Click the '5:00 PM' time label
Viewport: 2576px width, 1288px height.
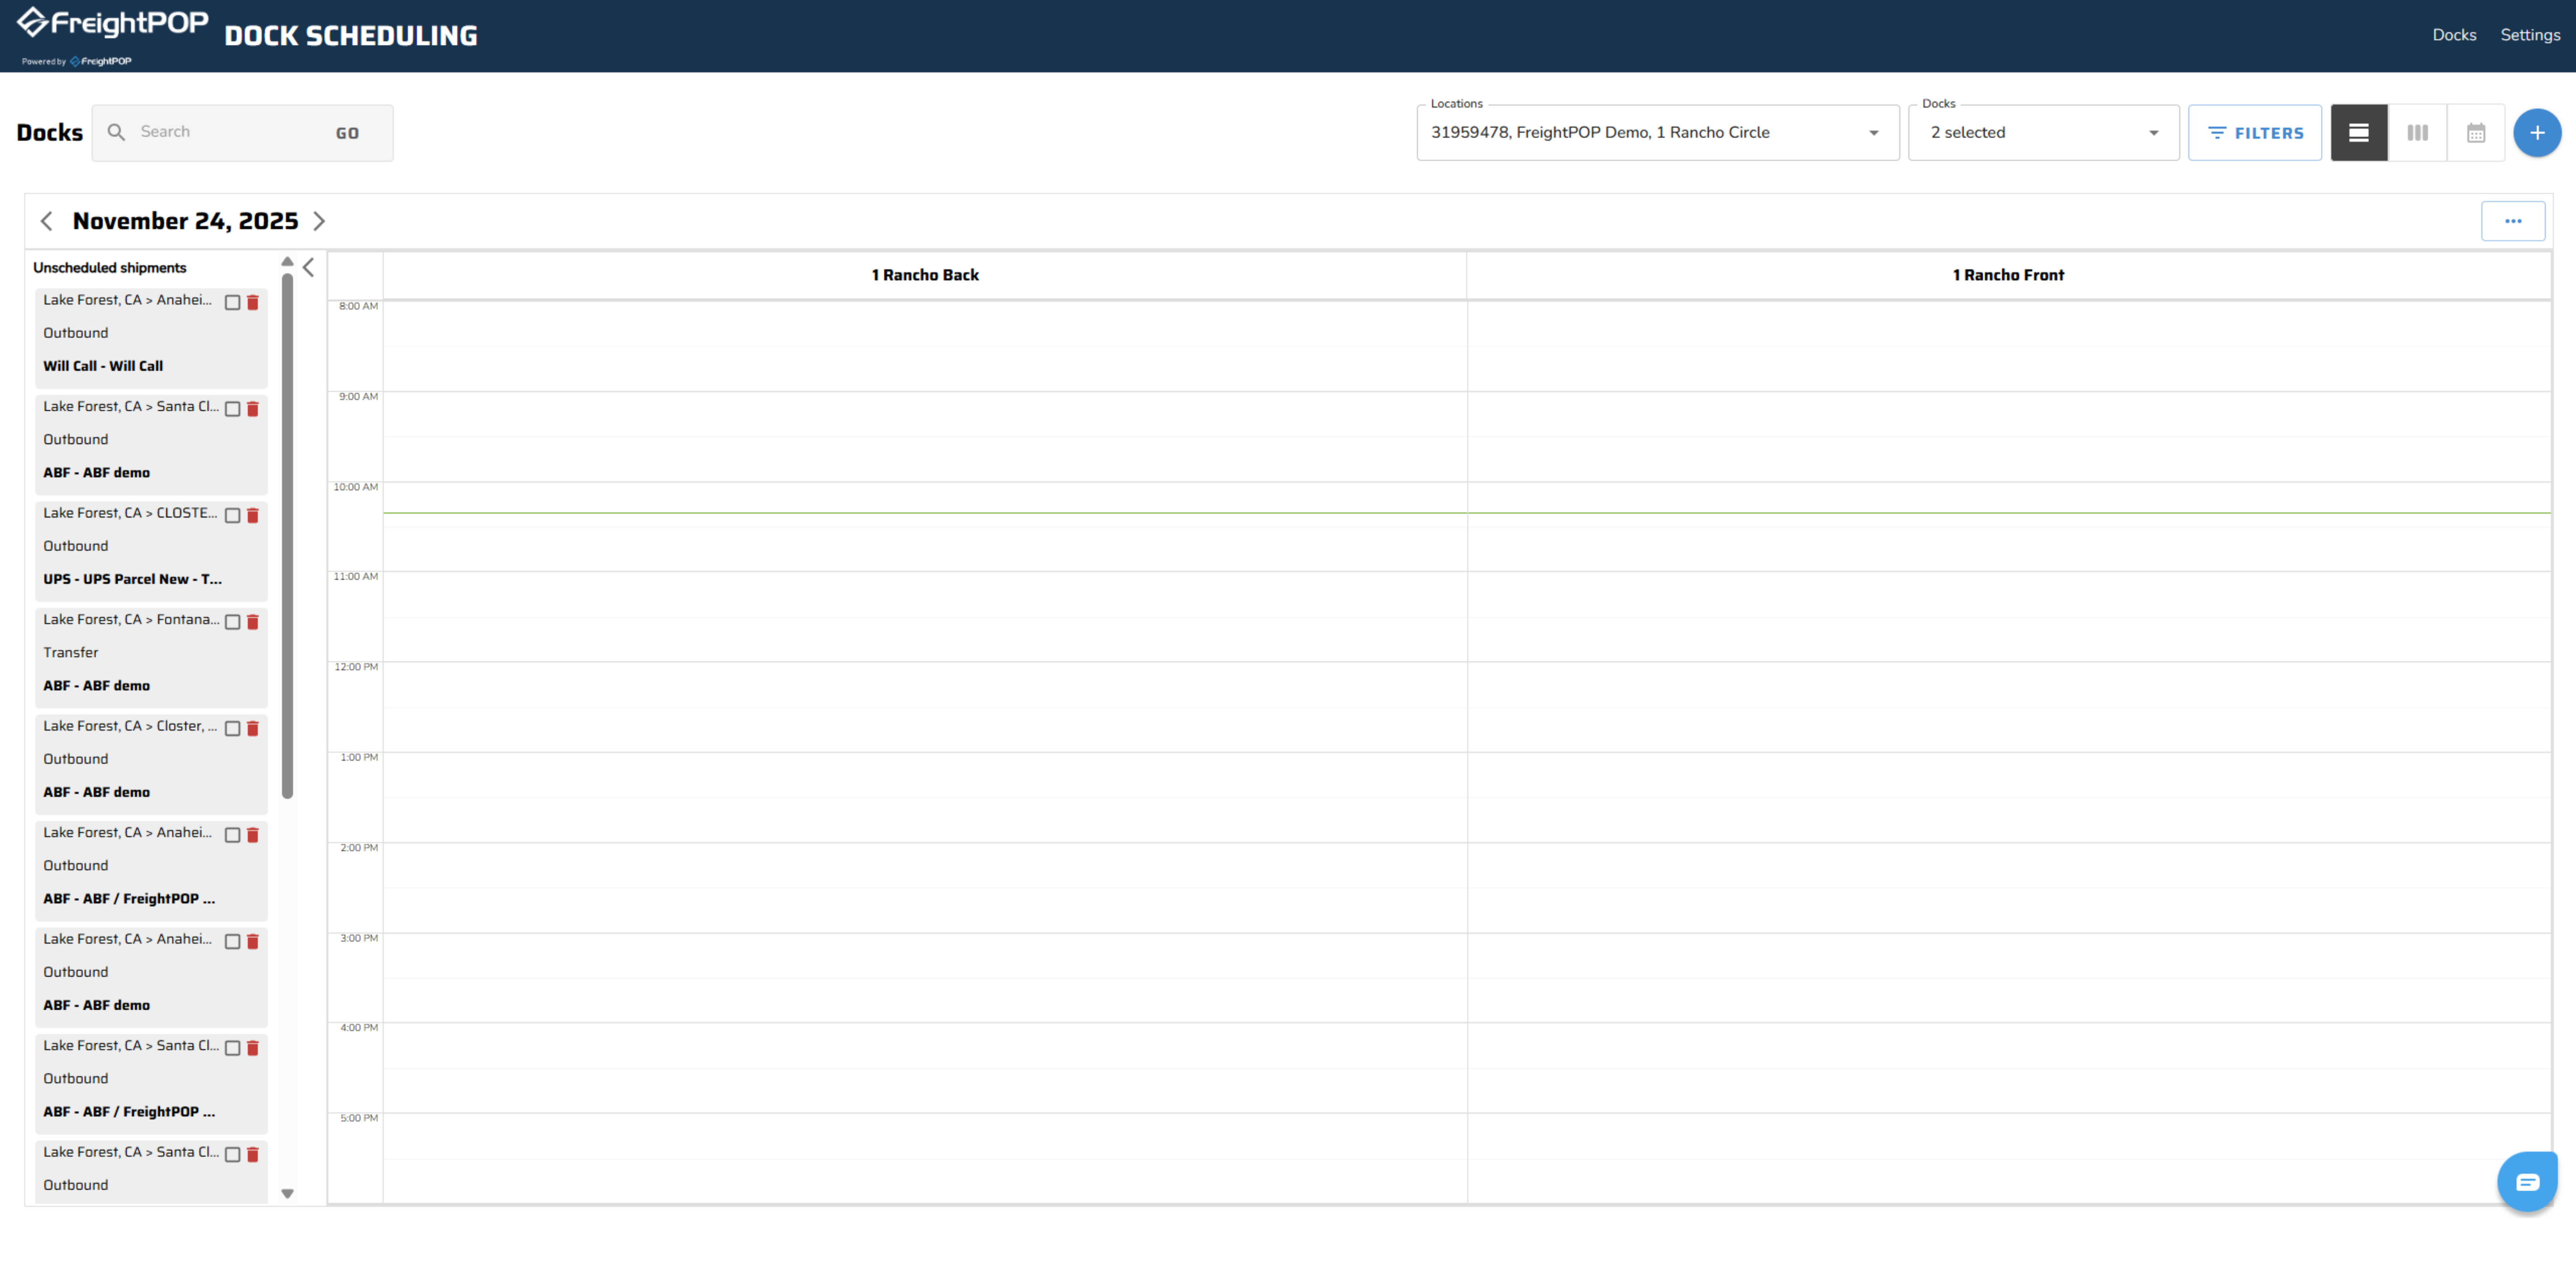click(359, 1118)
